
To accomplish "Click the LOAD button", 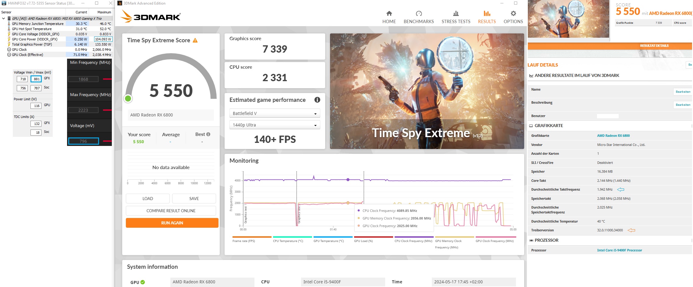I will [x=148, y=199].
